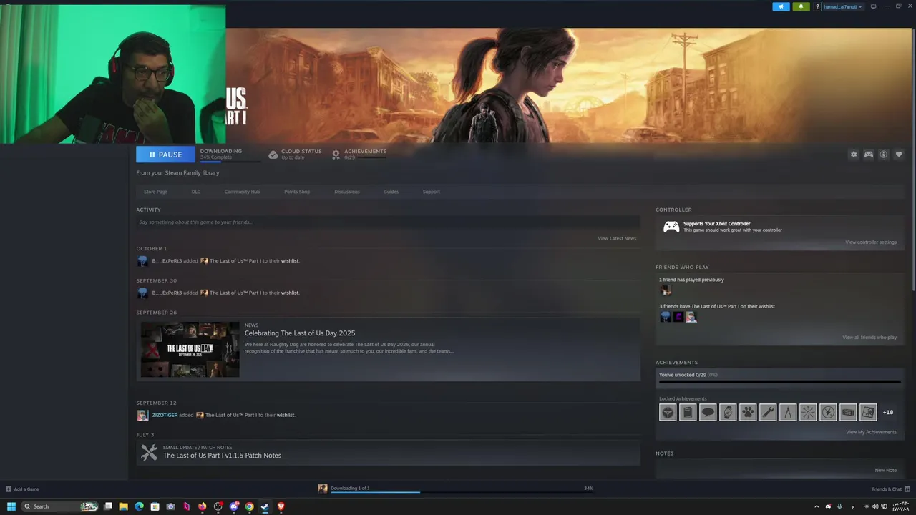This screenshot has height=515, width=916.
Task: Add game to favorites heart icon
Action: 899,154
